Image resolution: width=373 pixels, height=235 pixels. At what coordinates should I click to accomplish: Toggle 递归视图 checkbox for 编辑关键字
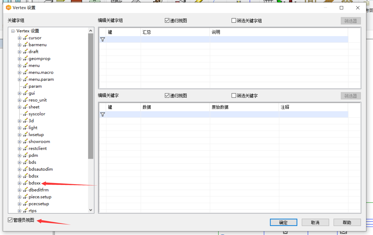pos(167,96)
